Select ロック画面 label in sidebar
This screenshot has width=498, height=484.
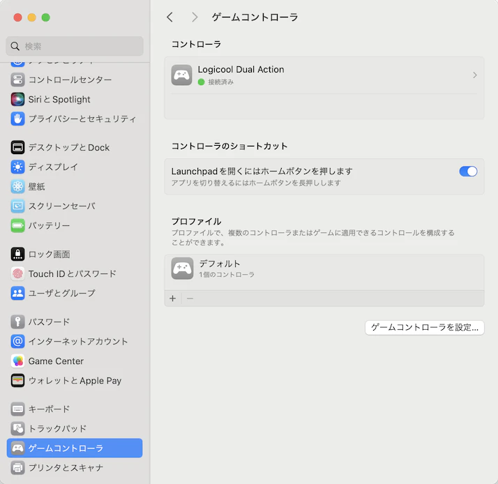click(49, 255)
